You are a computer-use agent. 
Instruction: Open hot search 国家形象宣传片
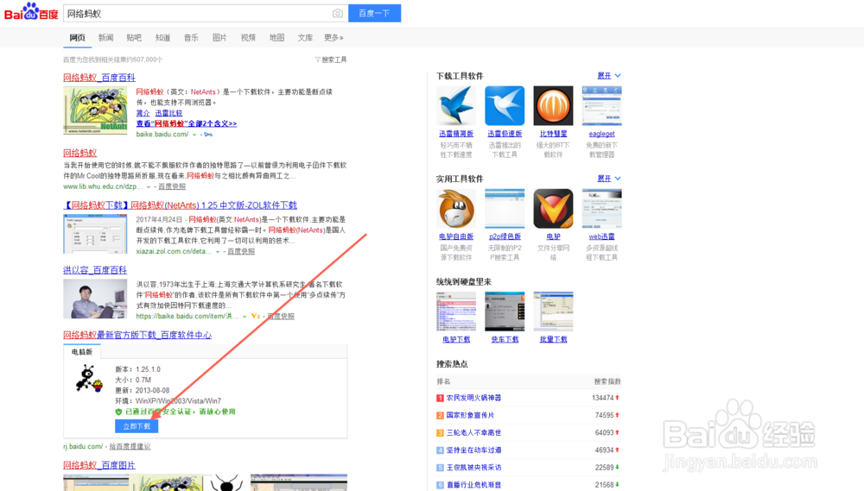click(x=471, y=415)
